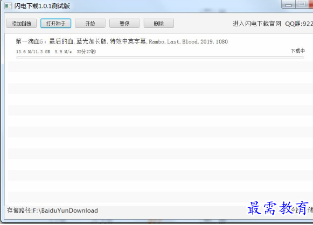Viewport: 313px width, 225px height.
Task: Click the 下载中 status text
Action: point(297,51)
